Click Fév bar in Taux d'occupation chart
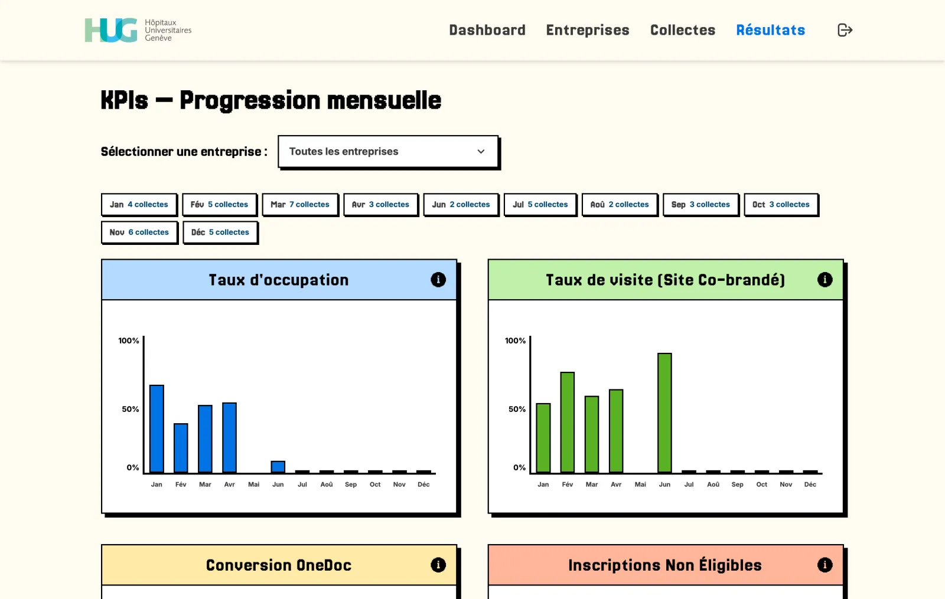 [x=181, y=449]
